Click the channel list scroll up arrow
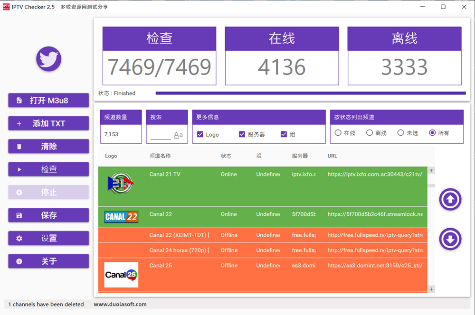Viewport: 475px width, 315px height. click(431, 171)
